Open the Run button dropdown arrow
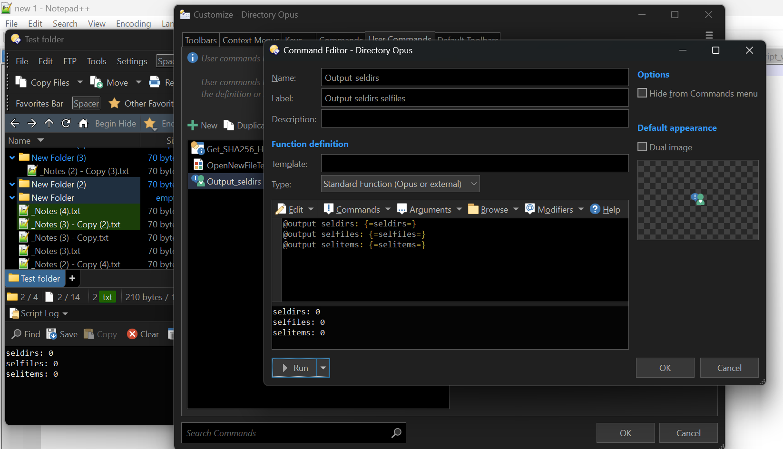Image resolution: width=783 pixels, height=449 pixels. (323, 368)
